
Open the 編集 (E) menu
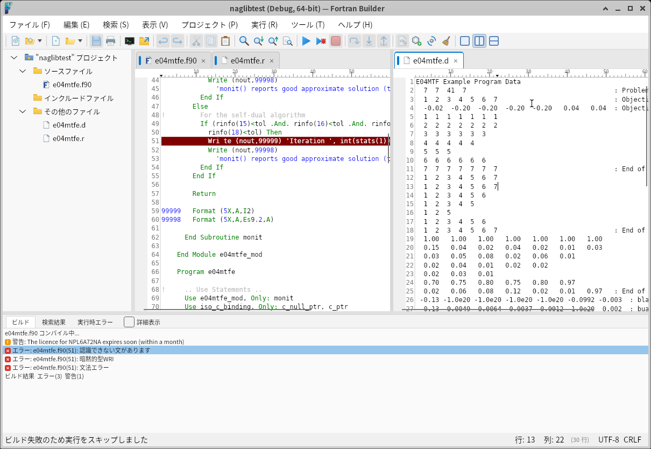pyautogui.click(x=76, y=25)
